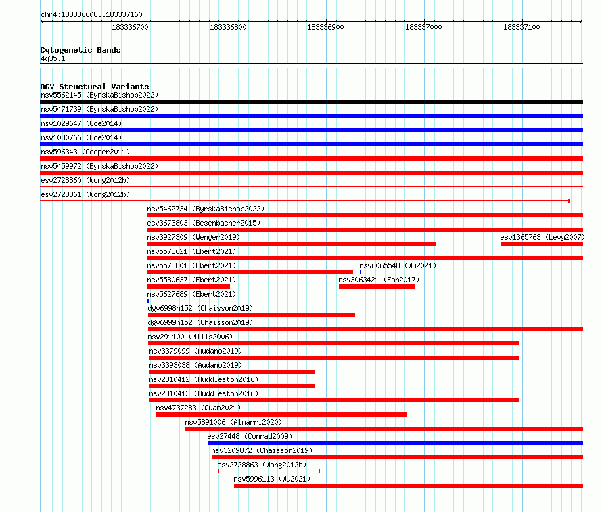This screenshot has height=512, width=602.
Task: Click the red nsv291100 bar
Action: coord(333,343)
